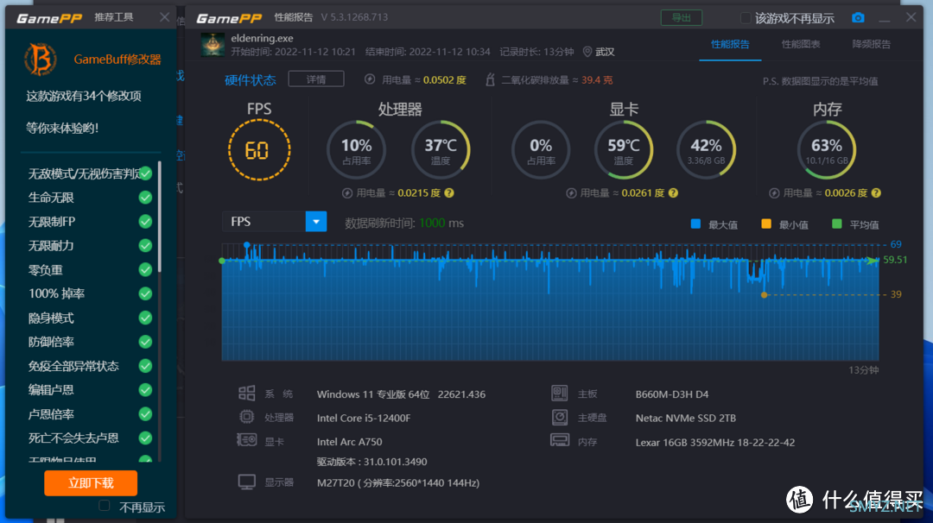Image resolution: width=933 pixels, height=523 pixels.
Task: Toggle the 免疫全部异常状态 check mark
Action: 145,366
